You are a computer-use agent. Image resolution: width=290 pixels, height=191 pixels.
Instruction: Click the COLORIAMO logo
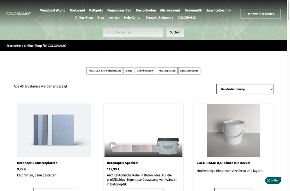pos(19,14)
